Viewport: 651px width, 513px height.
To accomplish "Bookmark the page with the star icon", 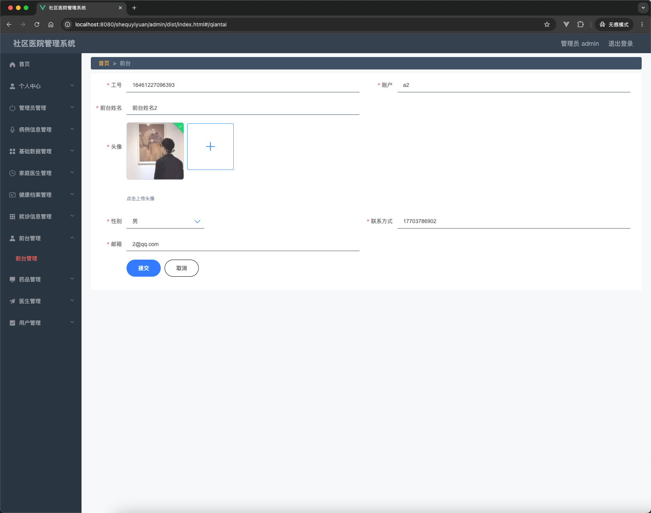I will (547, 24).
